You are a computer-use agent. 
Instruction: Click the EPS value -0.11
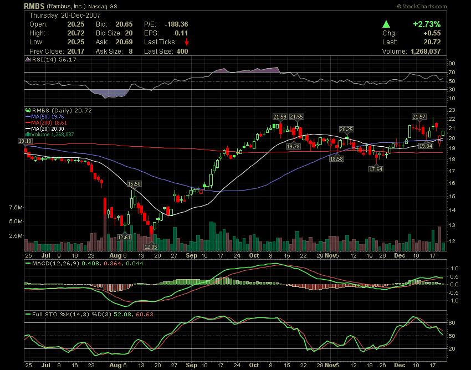tap(180, 33)
